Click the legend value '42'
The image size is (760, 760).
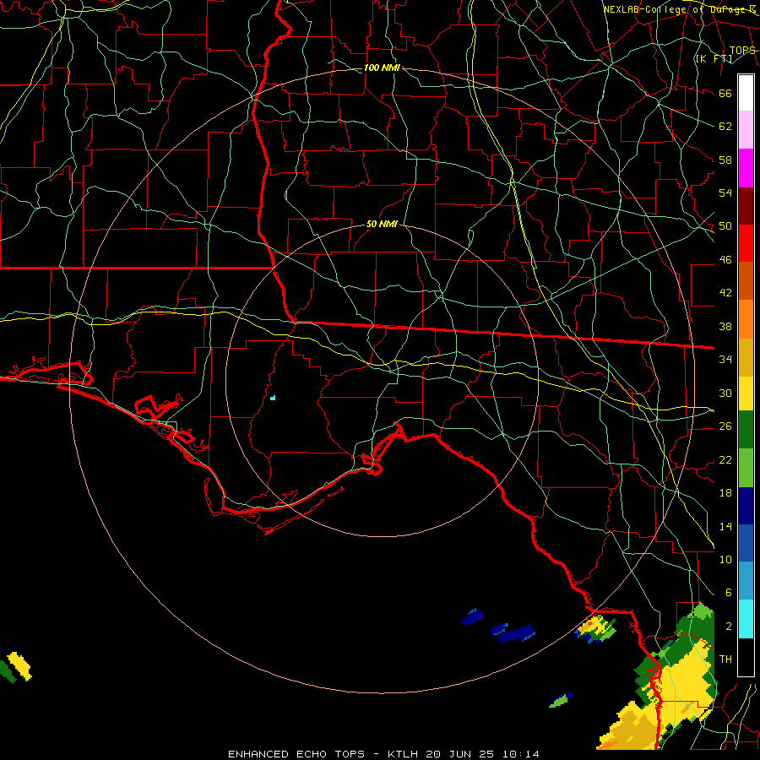point(725,292)
